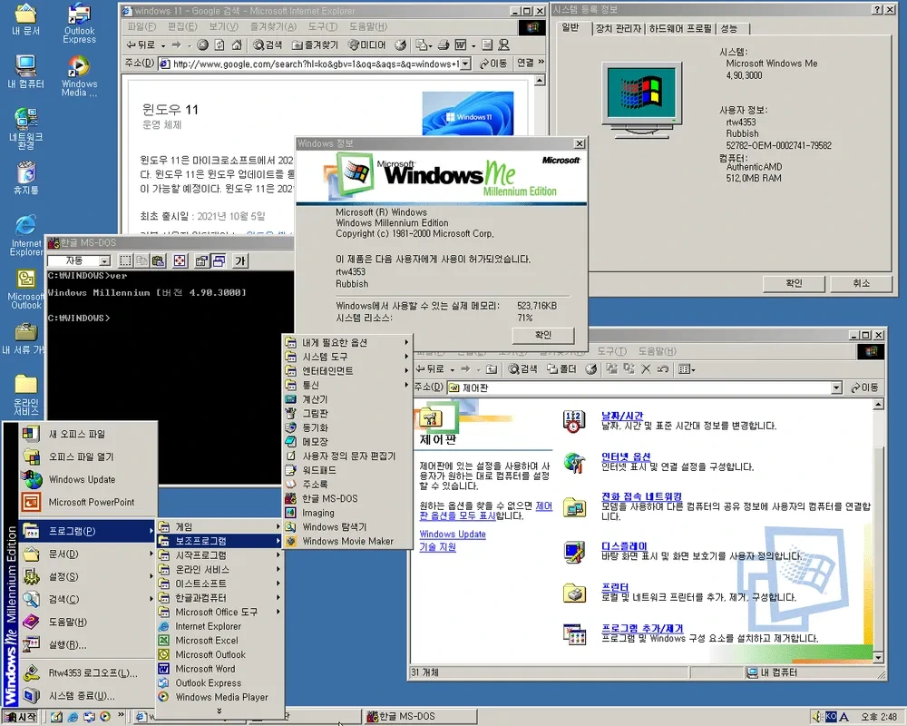Expand the 설정(S) item in Start menu
This screenshot has width=907, height=726.
pos(88,576)
